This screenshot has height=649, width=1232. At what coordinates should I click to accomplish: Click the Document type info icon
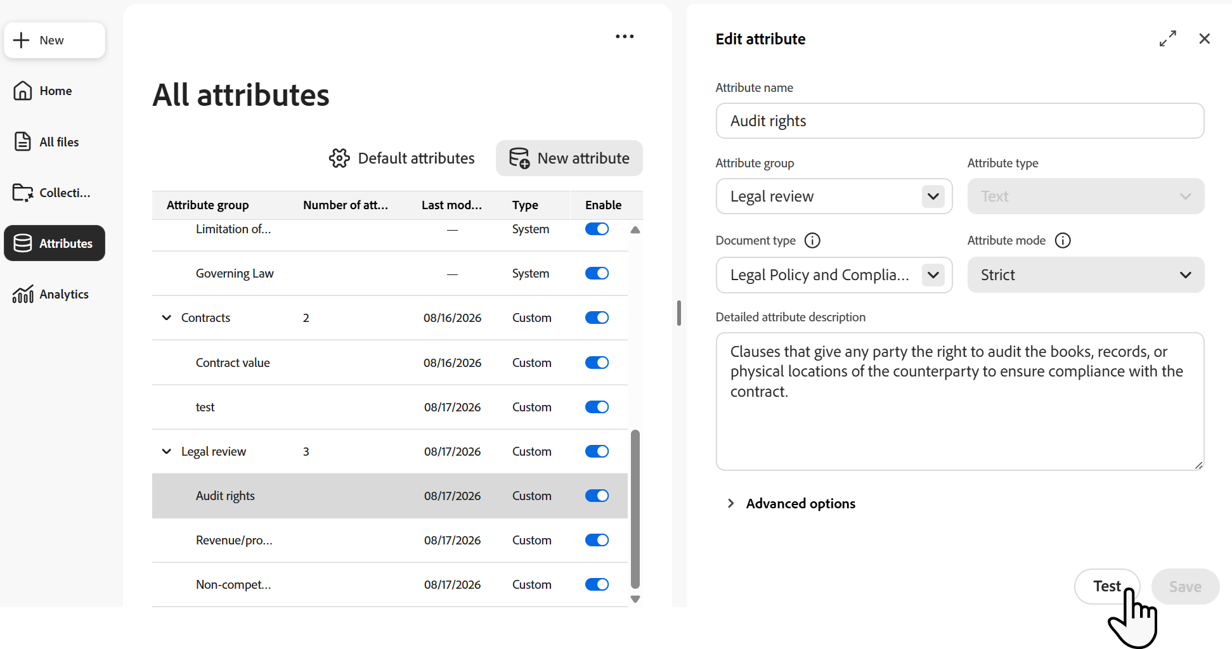(x=812, y=240)
